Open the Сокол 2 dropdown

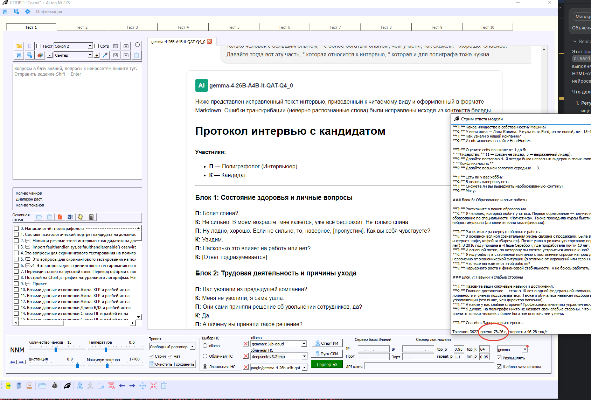point(90,46)
